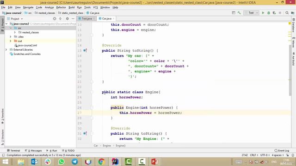Close the Car.java editor tab
The image size is (296, 166).
[113, 18]
